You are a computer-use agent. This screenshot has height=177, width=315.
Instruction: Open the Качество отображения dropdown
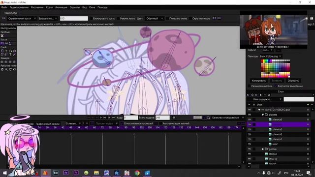tap(227, 118)
